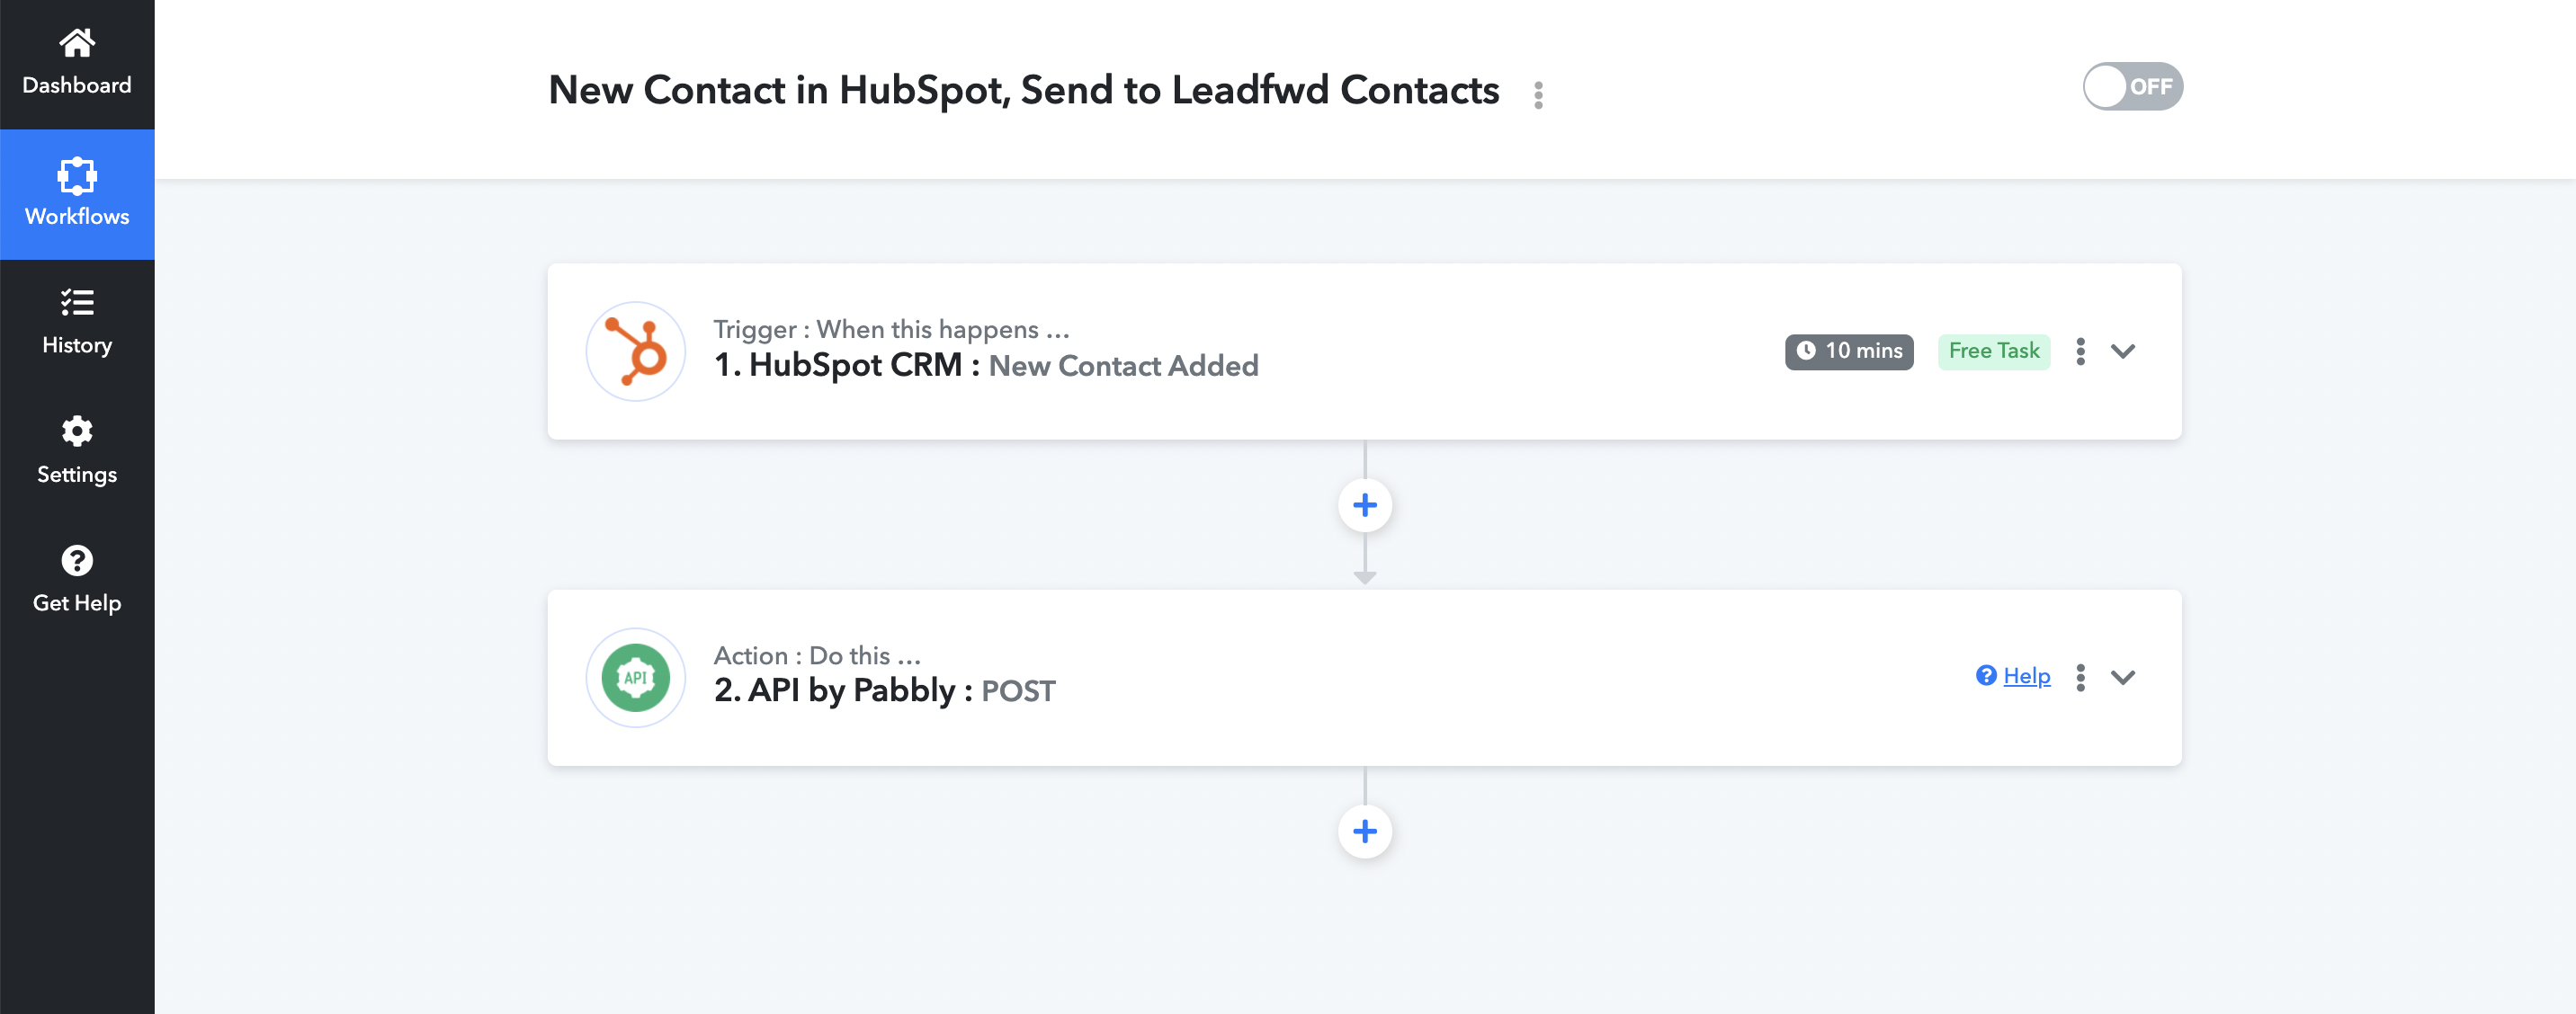Go to History in the sidebar

pos(77,323)
